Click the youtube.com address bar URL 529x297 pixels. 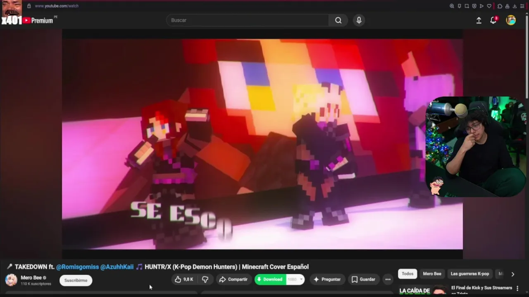(x=57, y=6)
